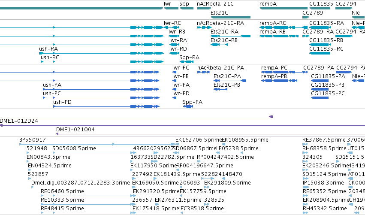This screenshot has width=365, height=215.
Task: Open the CG11835-RC transcript label
Action: click(326, 49)
